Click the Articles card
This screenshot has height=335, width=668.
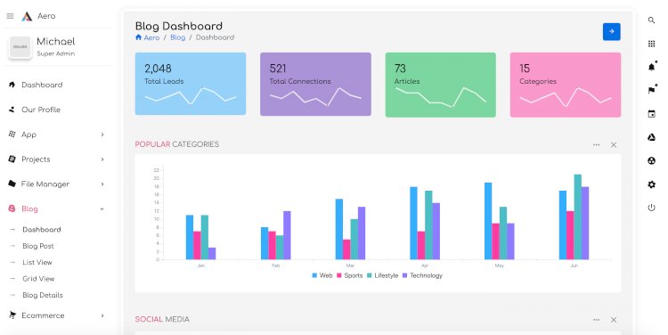pos(441,85)
